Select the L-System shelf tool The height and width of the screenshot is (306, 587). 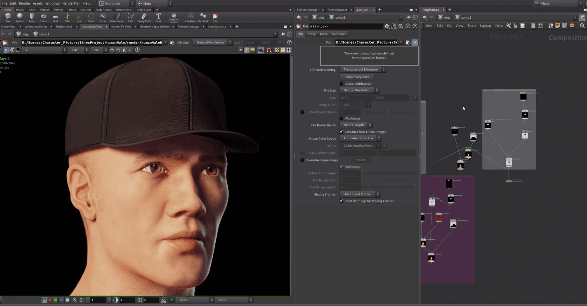point(190,18)
